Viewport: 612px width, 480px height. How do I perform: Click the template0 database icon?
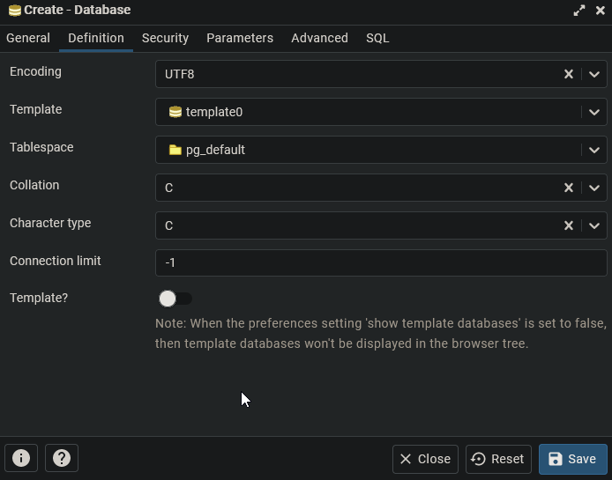point(175,112)
